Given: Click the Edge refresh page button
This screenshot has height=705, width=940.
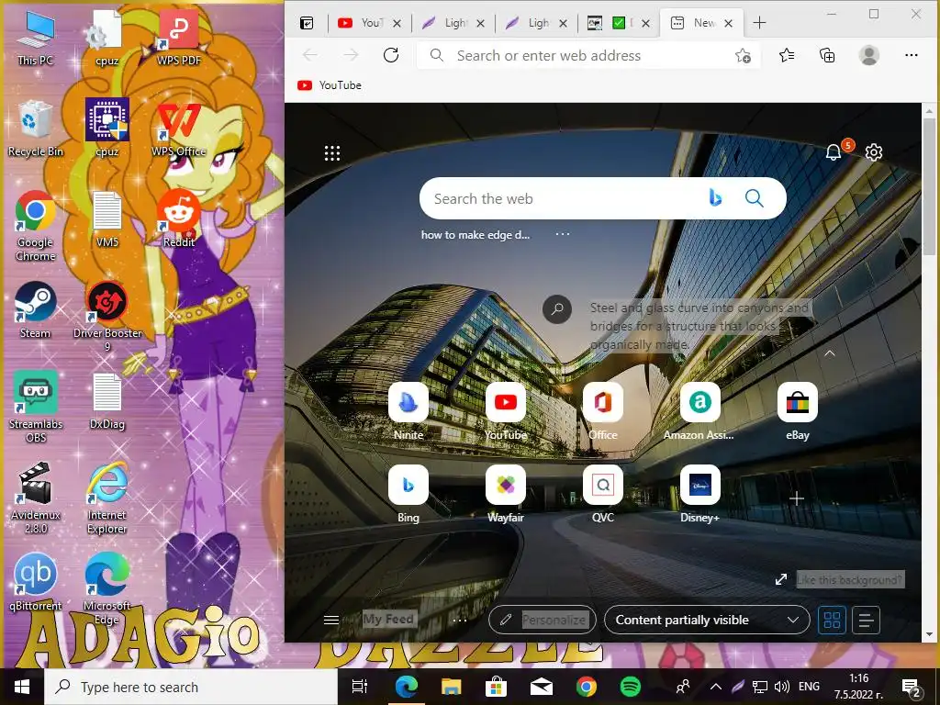Looking at the screenshot, I should (x=391, y=55).
